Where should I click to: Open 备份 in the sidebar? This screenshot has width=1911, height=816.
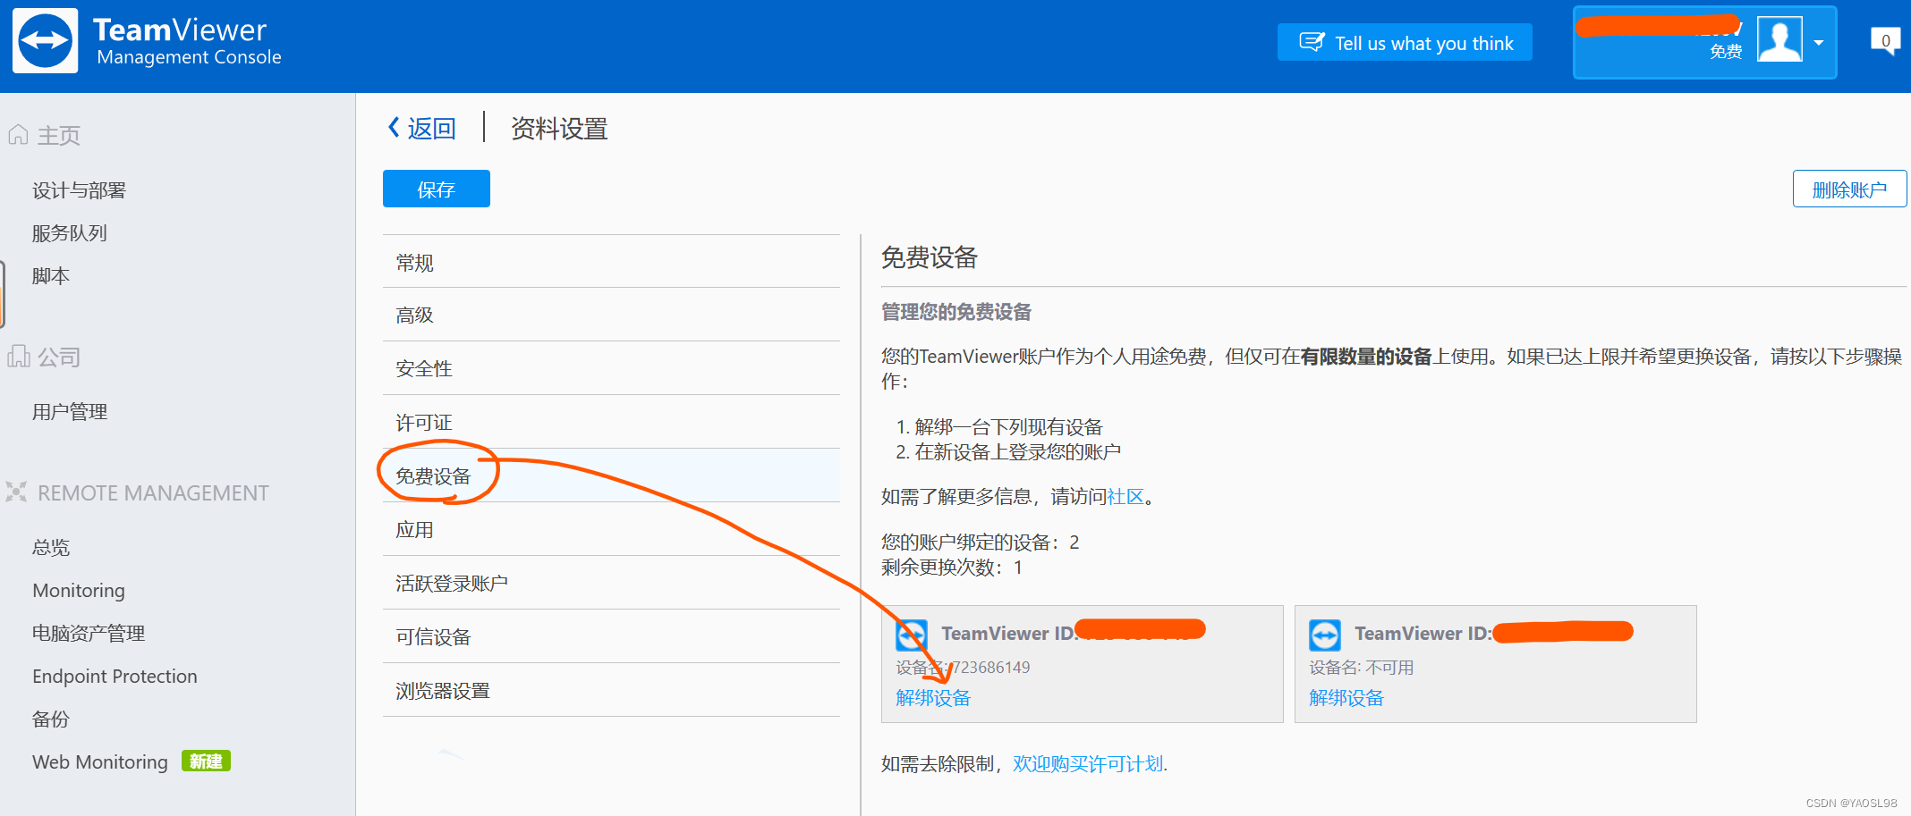51,719
